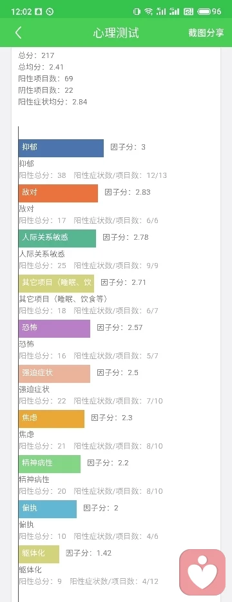Select the orange 敌对 bar
Image resolution: width=232 pixels, height=602 pixels.
coord(58,193)
